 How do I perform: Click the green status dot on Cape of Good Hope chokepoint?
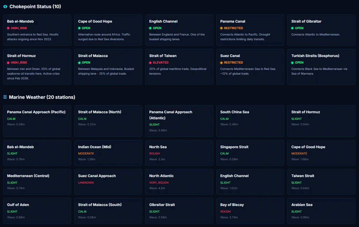click(x=79, y=28)
